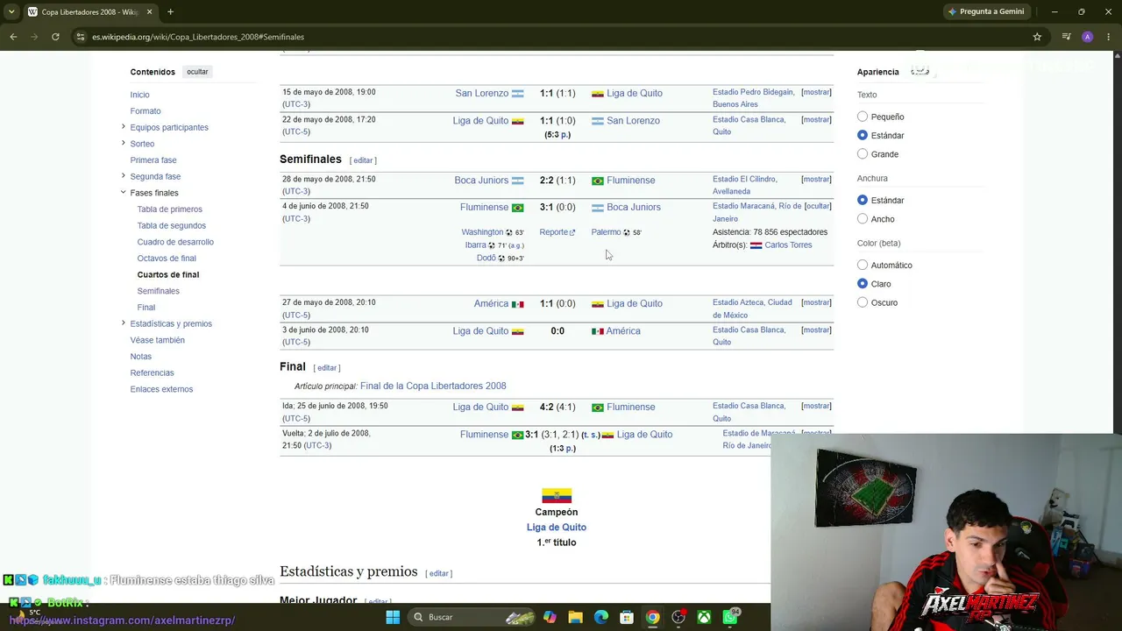The height and width of the screenshot is (631, 1122).
Task: Collapse Fases finales subsection list
Action: tap(123, 192)
